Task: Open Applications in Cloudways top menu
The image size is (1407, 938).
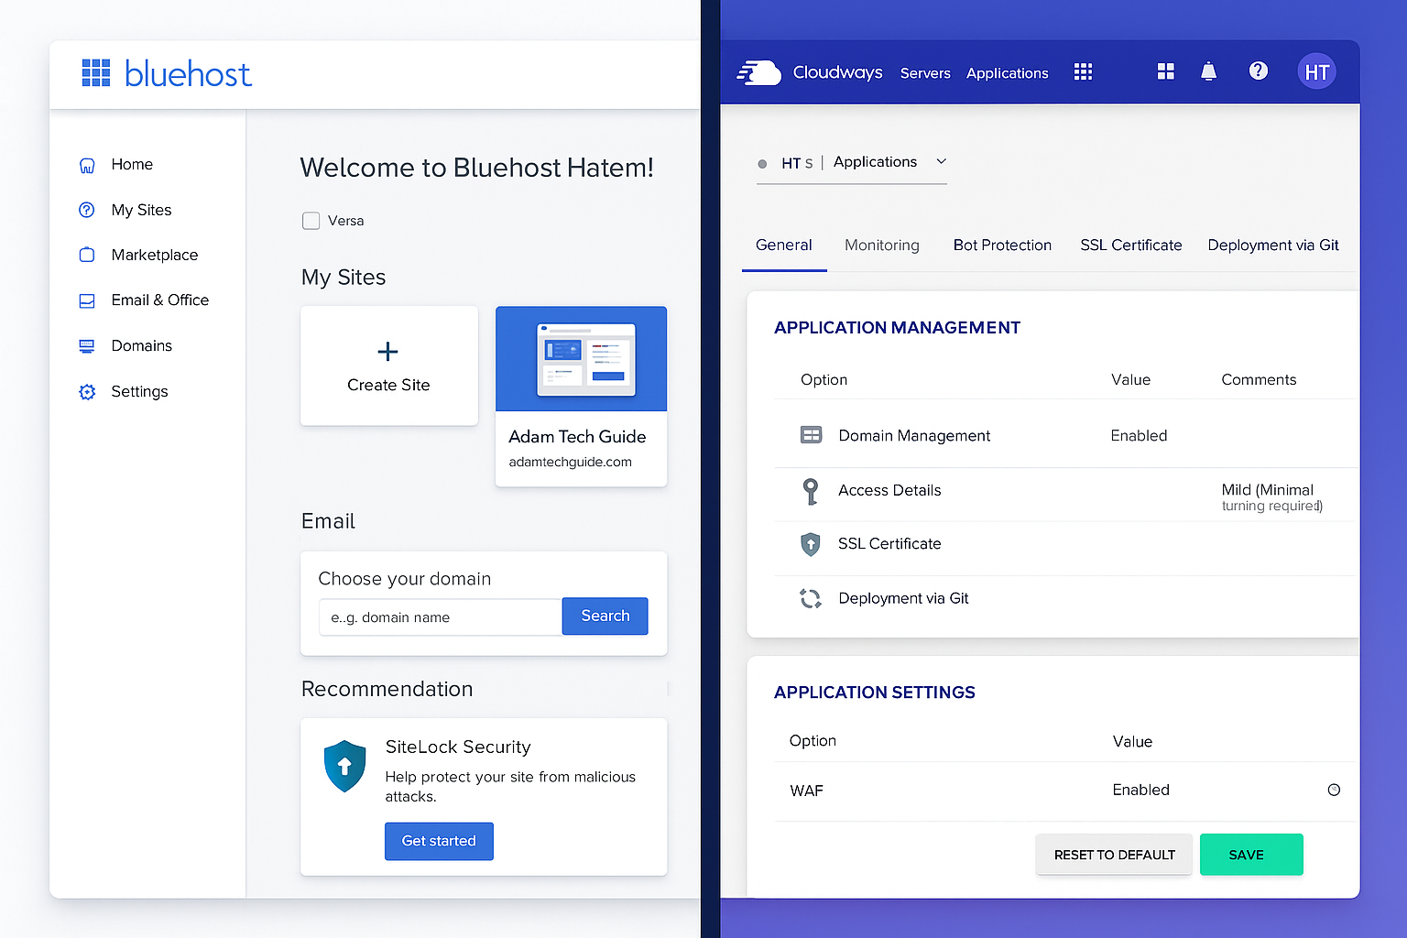Action: coord(1008,73)
